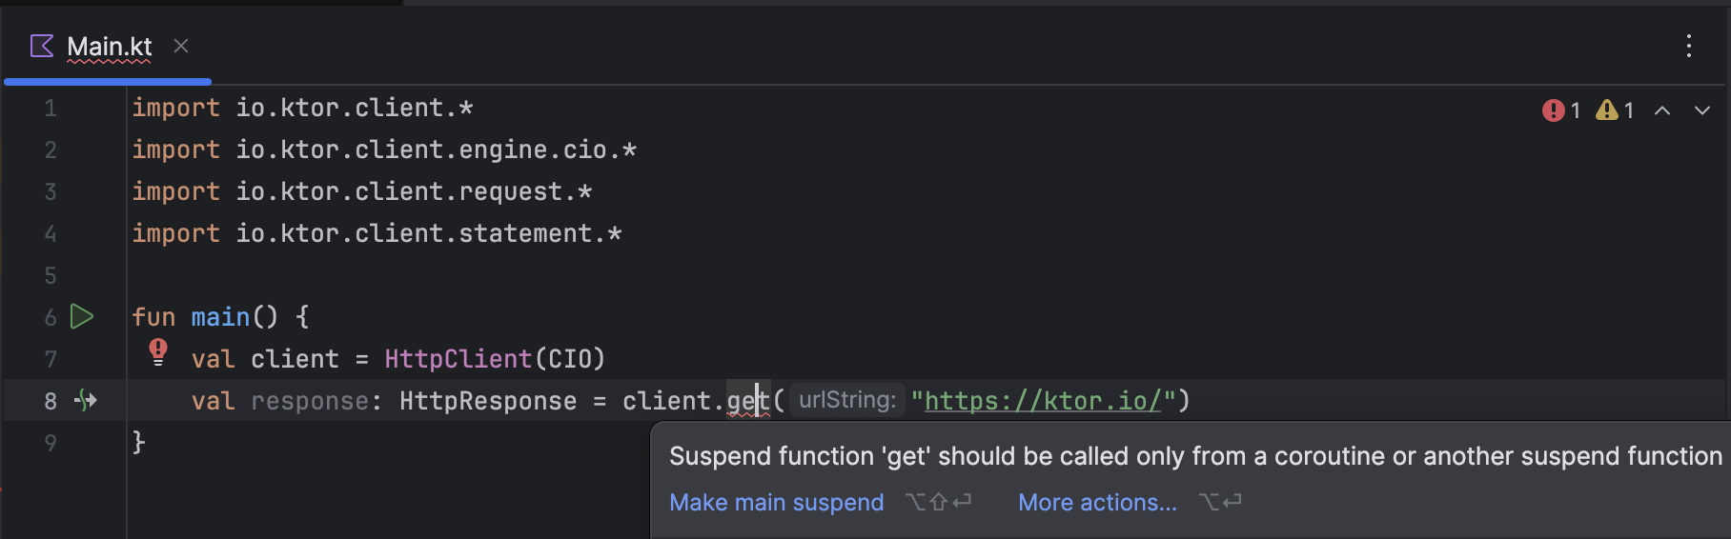Go to previous highlighted error with up chevron

1662,110
